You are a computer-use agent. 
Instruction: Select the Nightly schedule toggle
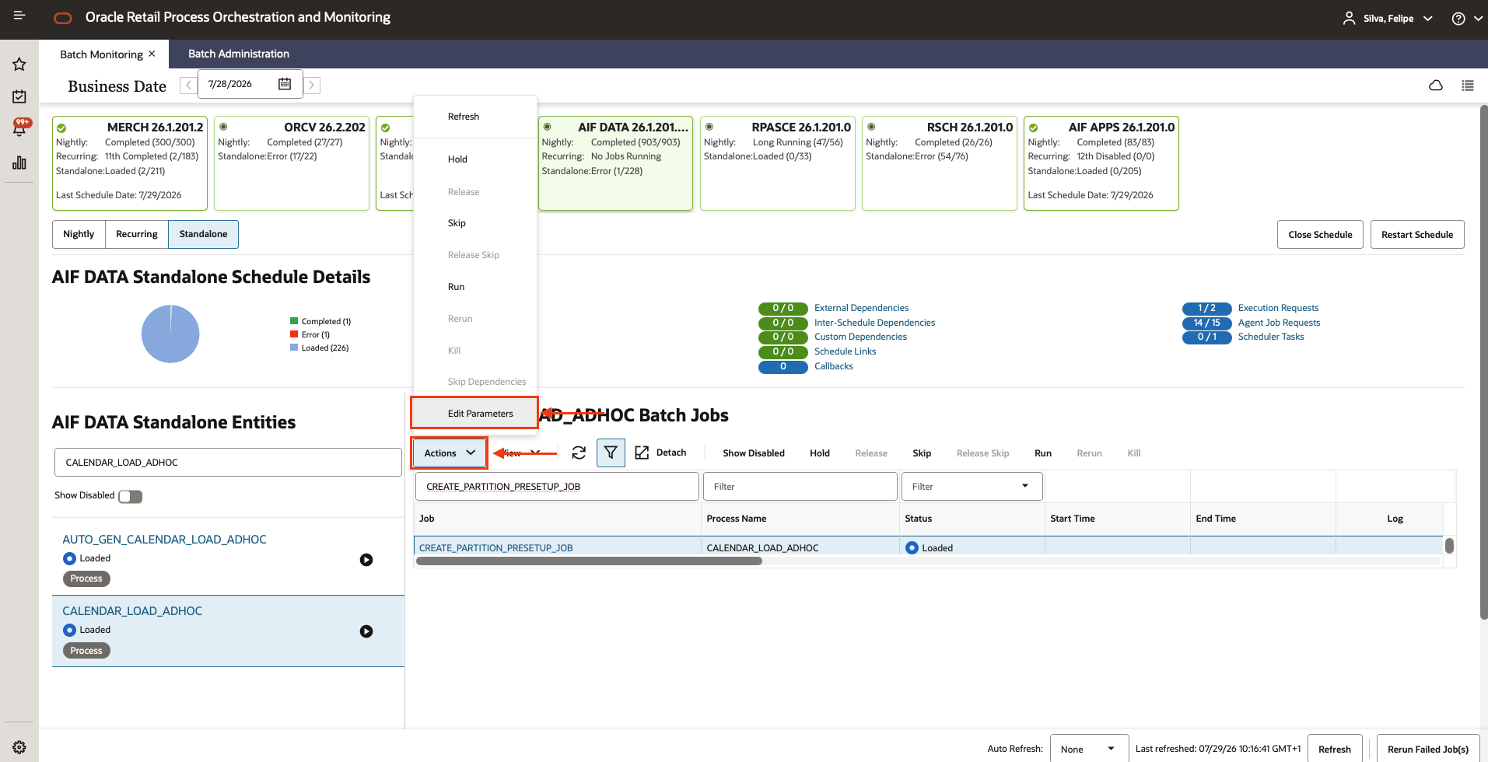point(79,234)
